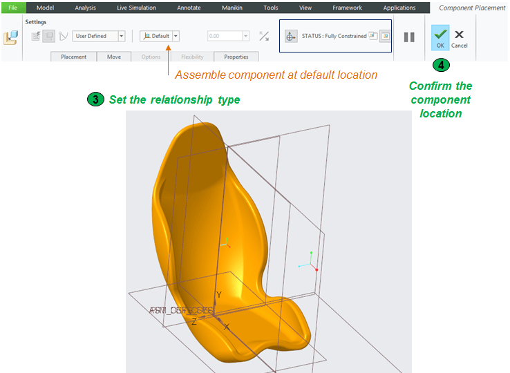Screen dimensions: 510x373
Task: Click the constraint status indicator icon
Action: point(290,36)
